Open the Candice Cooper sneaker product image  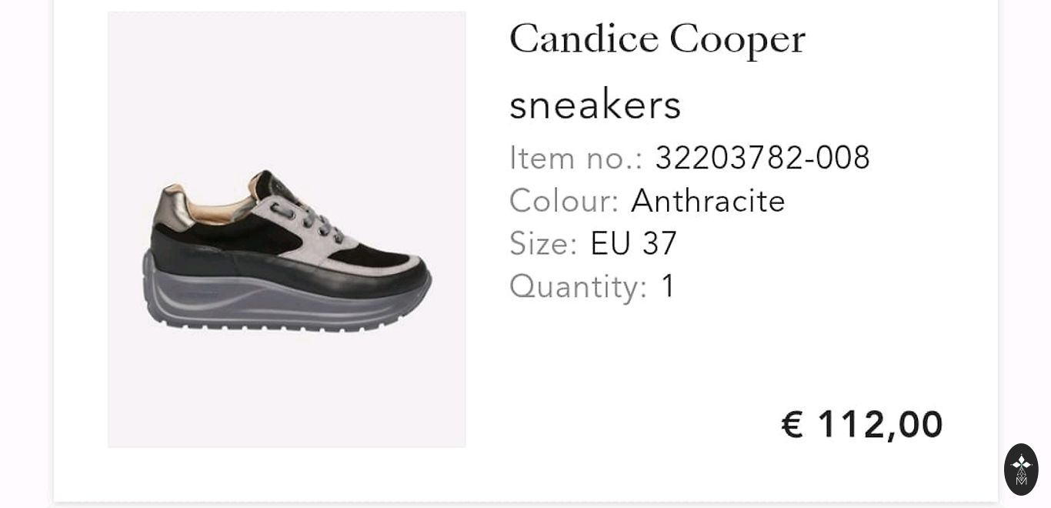[x=286, y=229]
